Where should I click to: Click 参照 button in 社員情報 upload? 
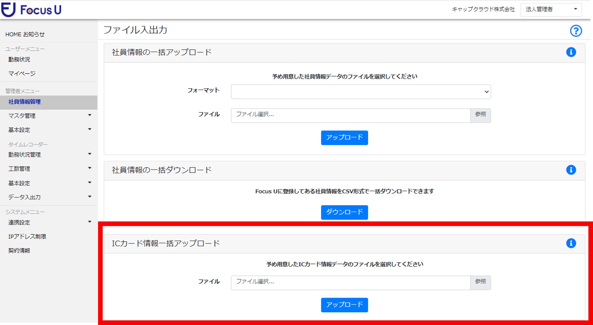[x=480, y=115]
